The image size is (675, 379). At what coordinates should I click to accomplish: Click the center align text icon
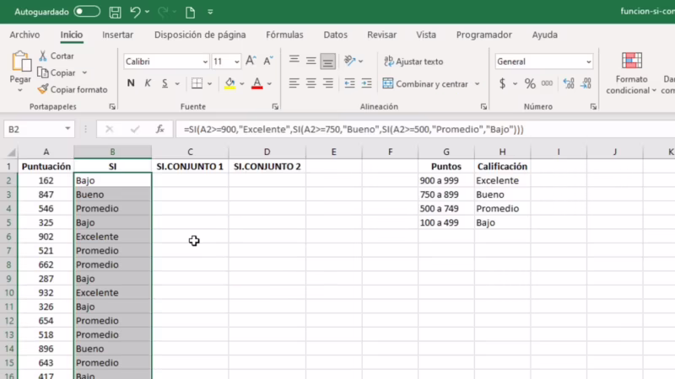pos(310,83)
